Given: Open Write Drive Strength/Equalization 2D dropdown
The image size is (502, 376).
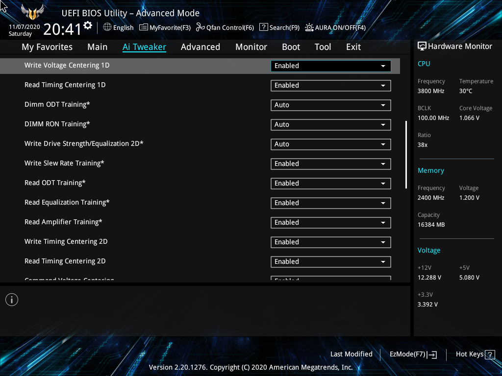Looking at the screenshot, I should tap(331, 144).
